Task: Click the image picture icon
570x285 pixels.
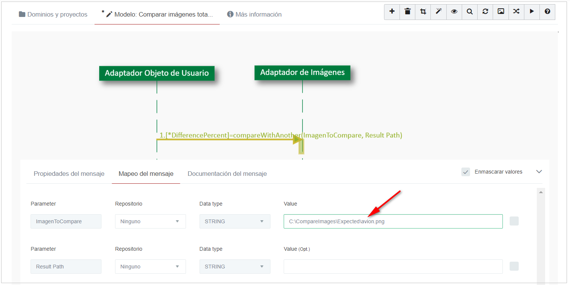Action: point(501,12)
